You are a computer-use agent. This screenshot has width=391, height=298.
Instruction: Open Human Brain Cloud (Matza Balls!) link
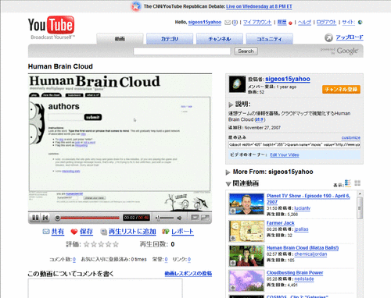pos(303,248)
